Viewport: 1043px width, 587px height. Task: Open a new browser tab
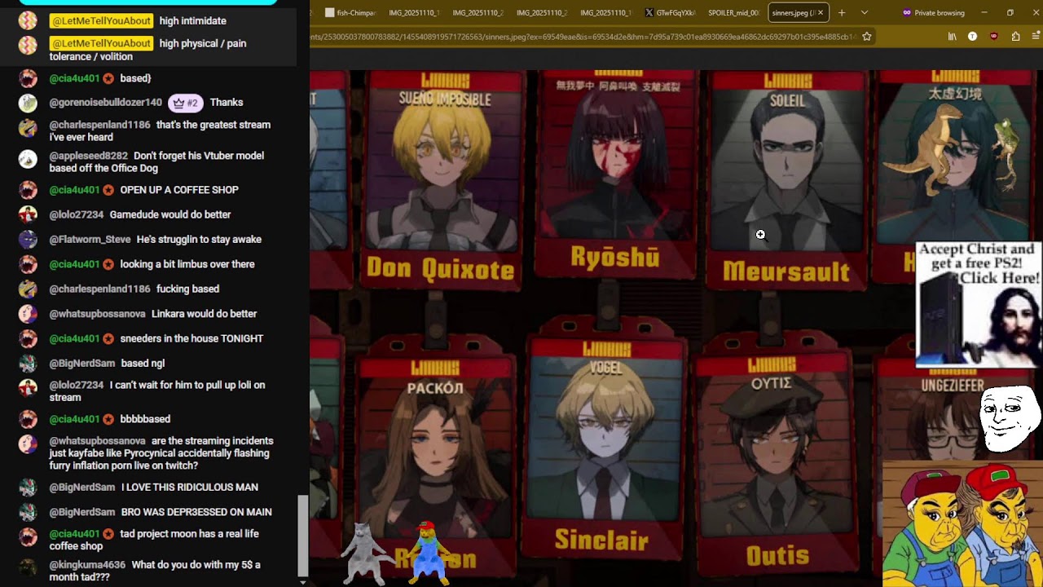tap(842, 12)
